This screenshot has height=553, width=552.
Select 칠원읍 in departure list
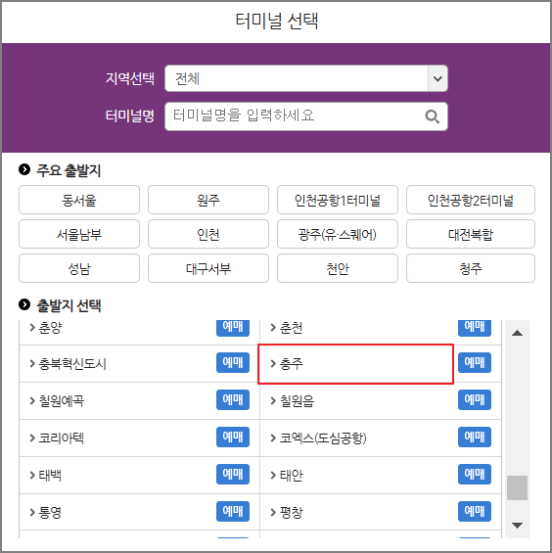pos(297,400)
